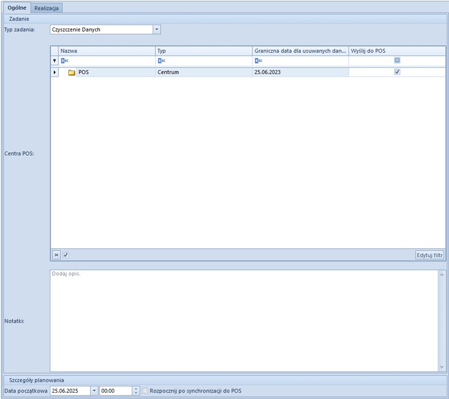Screen dimensions: 449x399
Task: Select the Ogólne tab
Action: (17, 8)
